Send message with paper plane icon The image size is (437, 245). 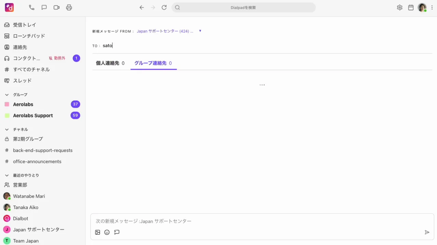(427, 232)
